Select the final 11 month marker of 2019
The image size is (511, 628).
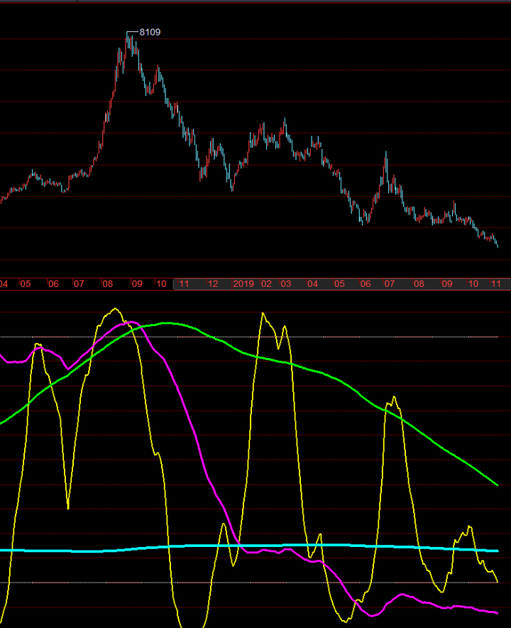coord(496,284)
